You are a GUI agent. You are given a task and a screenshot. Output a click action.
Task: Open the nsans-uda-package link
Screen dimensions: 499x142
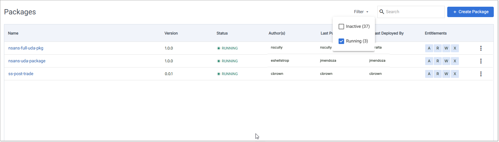tap(27, 61)
